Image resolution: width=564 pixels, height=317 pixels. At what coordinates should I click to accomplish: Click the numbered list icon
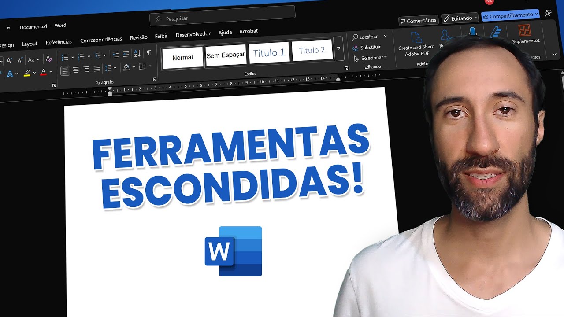(81, 57)
